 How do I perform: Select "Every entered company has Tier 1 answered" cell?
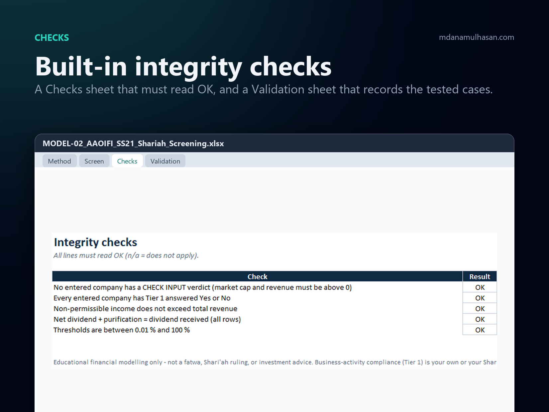click(257, 298)
